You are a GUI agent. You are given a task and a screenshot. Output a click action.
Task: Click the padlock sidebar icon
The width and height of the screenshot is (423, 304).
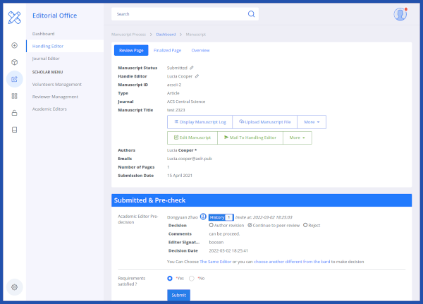point(14,113)
